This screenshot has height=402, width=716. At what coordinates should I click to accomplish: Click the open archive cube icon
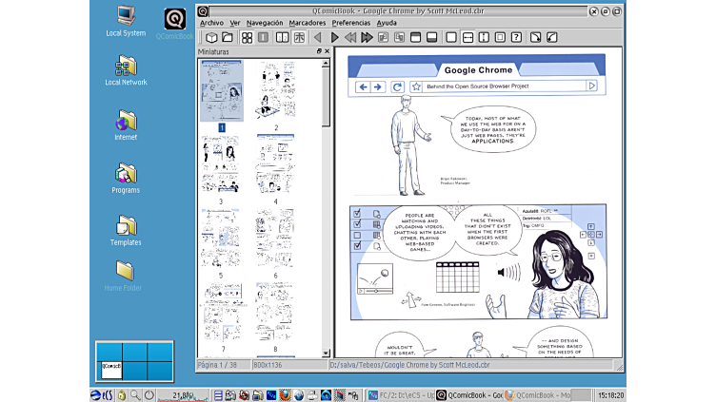pyautogui.click(x=211, y=37)
